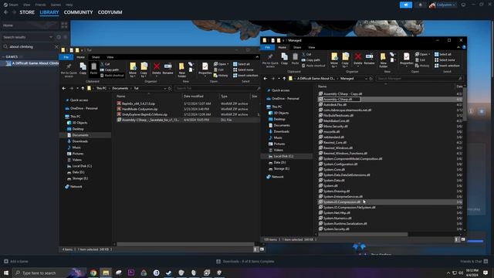Open Properties in Tut window ribbon
The image size is (494, 278).
(205, 69)
